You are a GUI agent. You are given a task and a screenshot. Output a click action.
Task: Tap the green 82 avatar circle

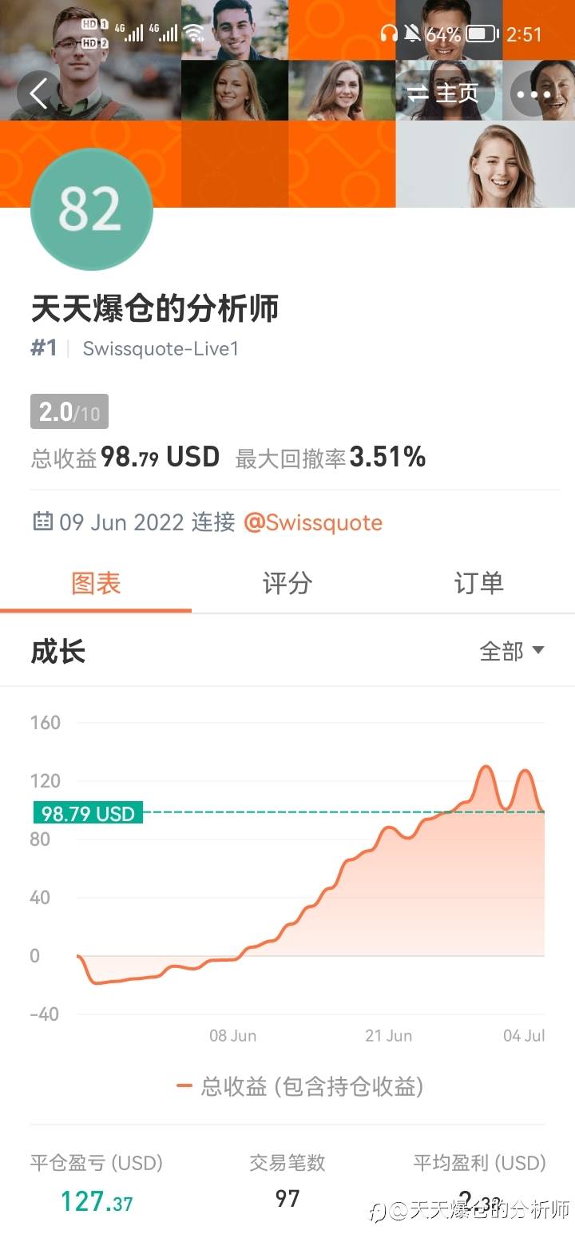point(91,209)
